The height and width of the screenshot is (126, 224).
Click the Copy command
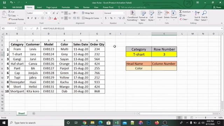point(12,15)
